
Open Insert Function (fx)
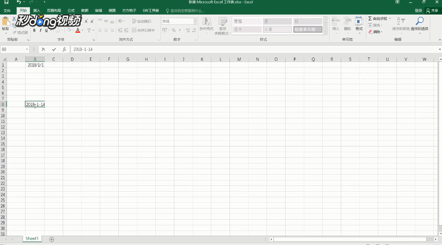[64, 49]
